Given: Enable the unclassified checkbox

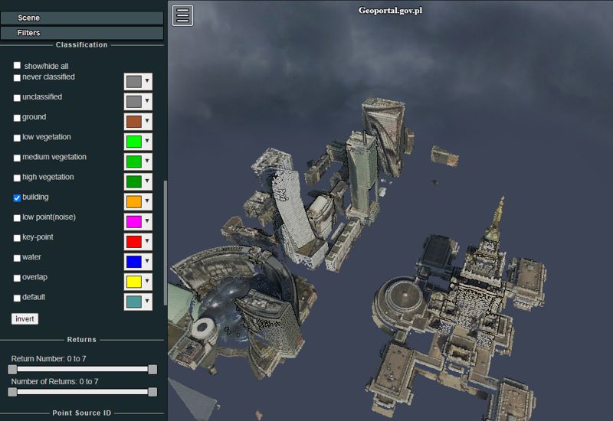Looking at the screenshot, I should click(x=17, y=98).
